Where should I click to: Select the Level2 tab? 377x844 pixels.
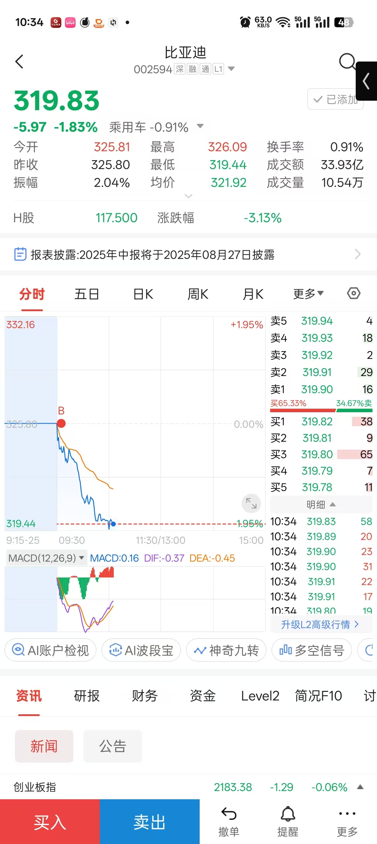[x=260, y=696]
